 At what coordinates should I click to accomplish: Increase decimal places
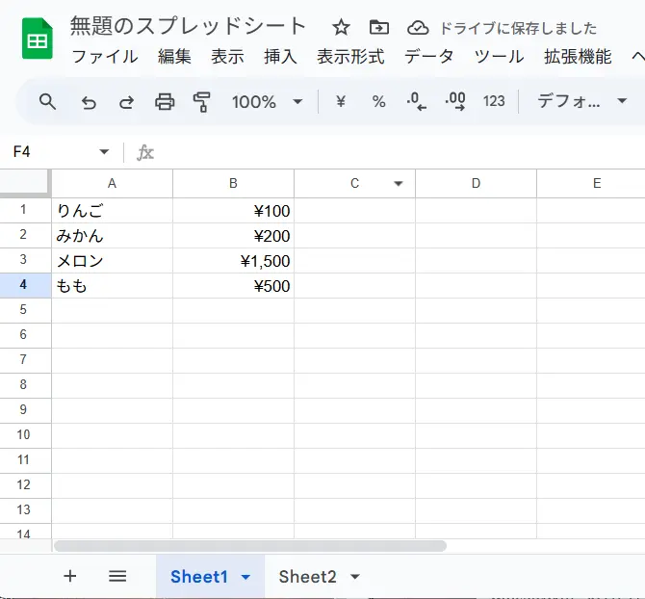tap(455, 101)
